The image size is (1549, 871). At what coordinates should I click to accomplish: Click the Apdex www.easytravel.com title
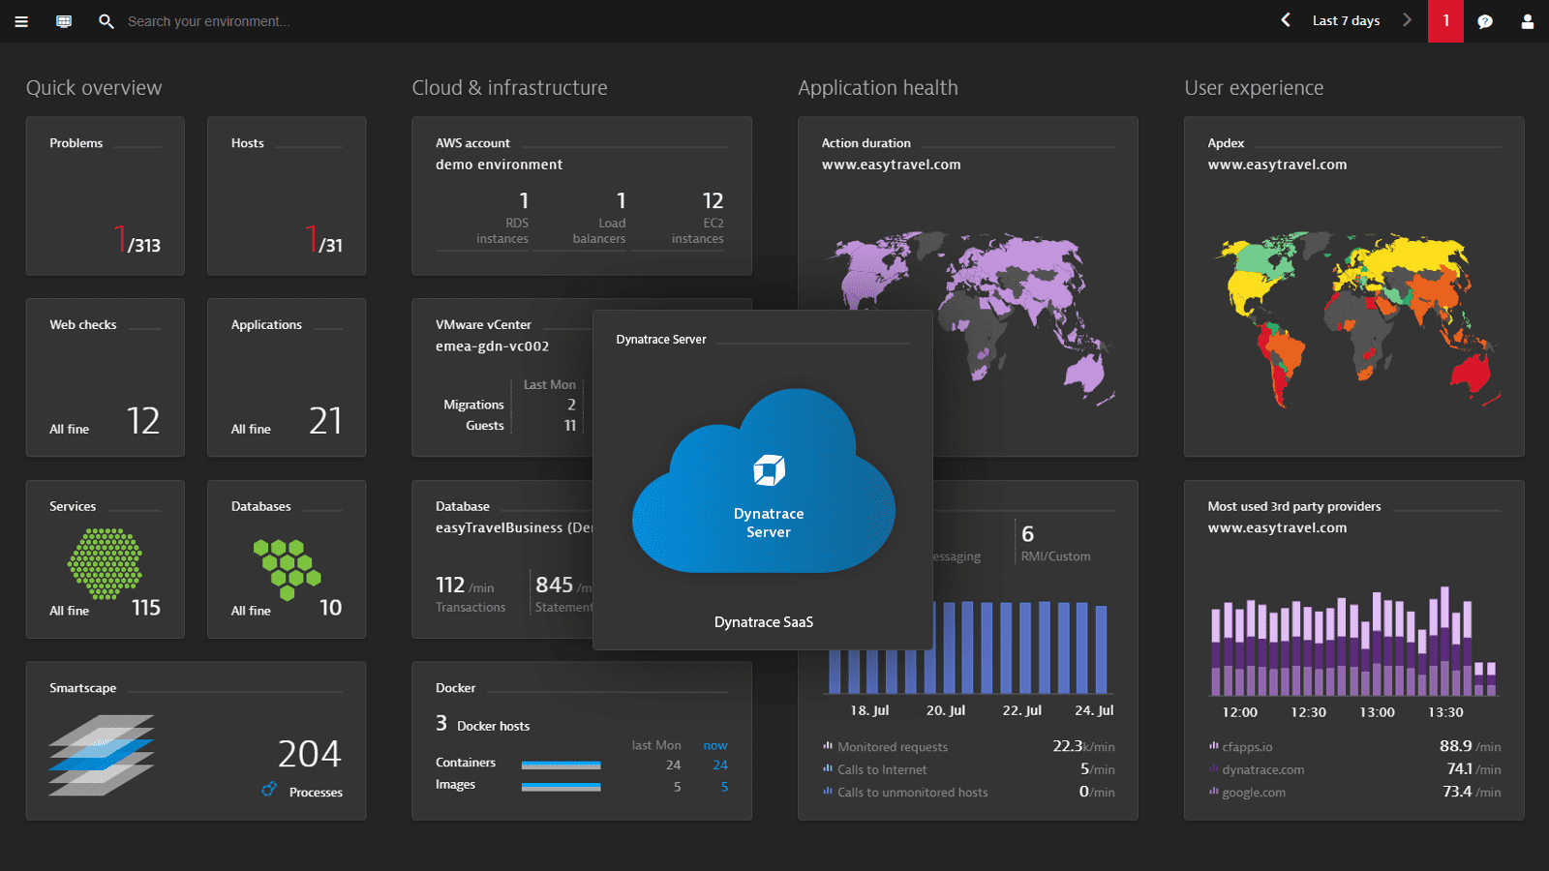(x=1277, y=165)
